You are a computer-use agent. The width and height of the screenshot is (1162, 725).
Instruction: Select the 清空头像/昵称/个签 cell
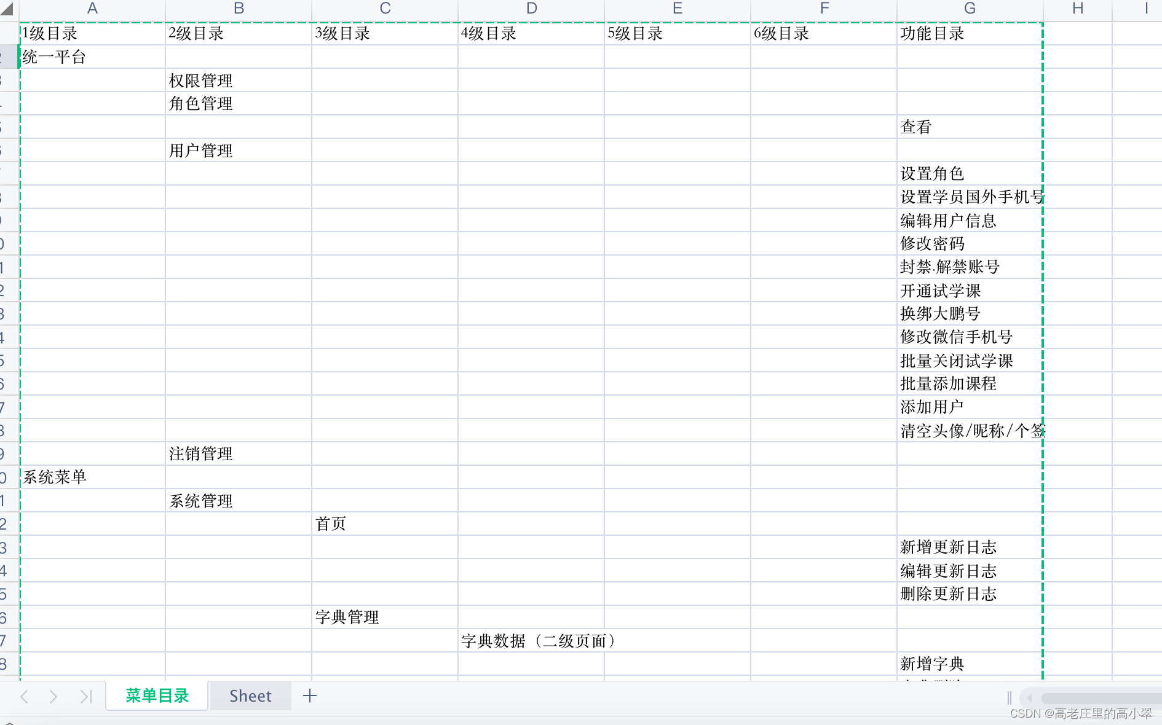pos(970,431)
